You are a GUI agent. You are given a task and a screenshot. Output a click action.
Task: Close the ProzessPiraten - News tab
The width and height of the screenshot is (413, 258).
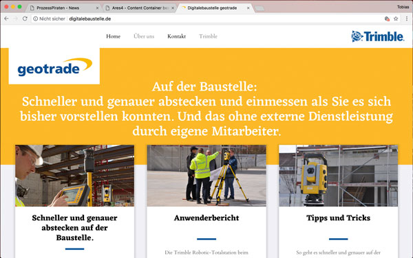pos(97,8)
